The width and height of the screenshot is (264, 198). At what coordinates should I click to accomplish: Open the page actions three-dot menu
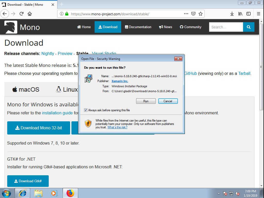click(186, 14)
